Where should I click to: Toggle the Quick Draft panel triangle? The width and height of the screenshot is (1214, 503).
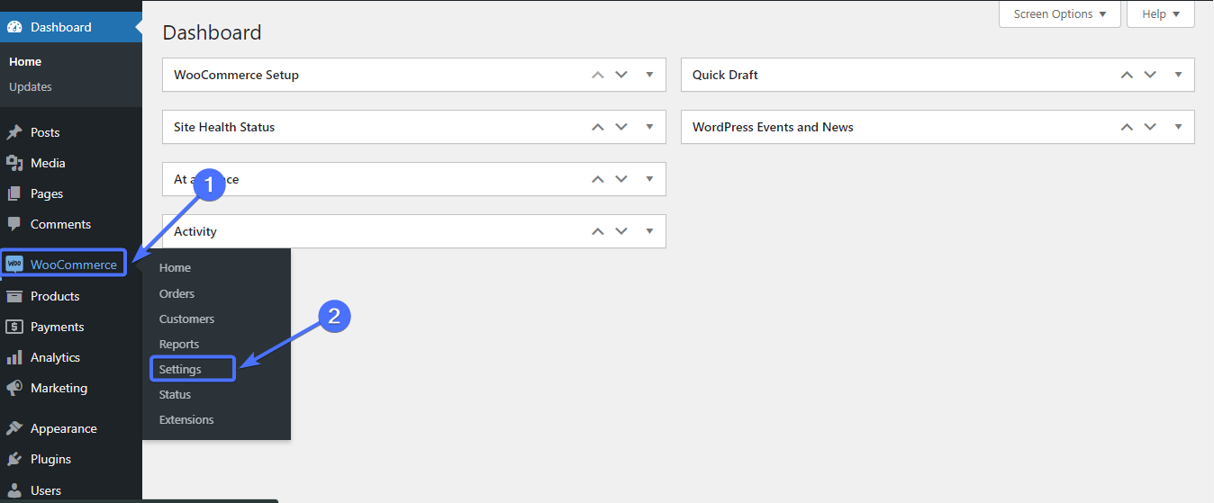(1178, 75)
